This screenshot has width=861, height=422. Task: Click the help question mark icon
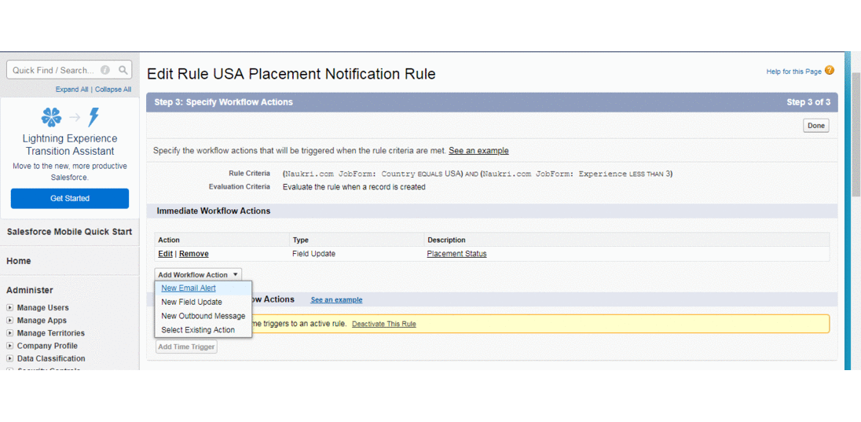coord(829,71)
